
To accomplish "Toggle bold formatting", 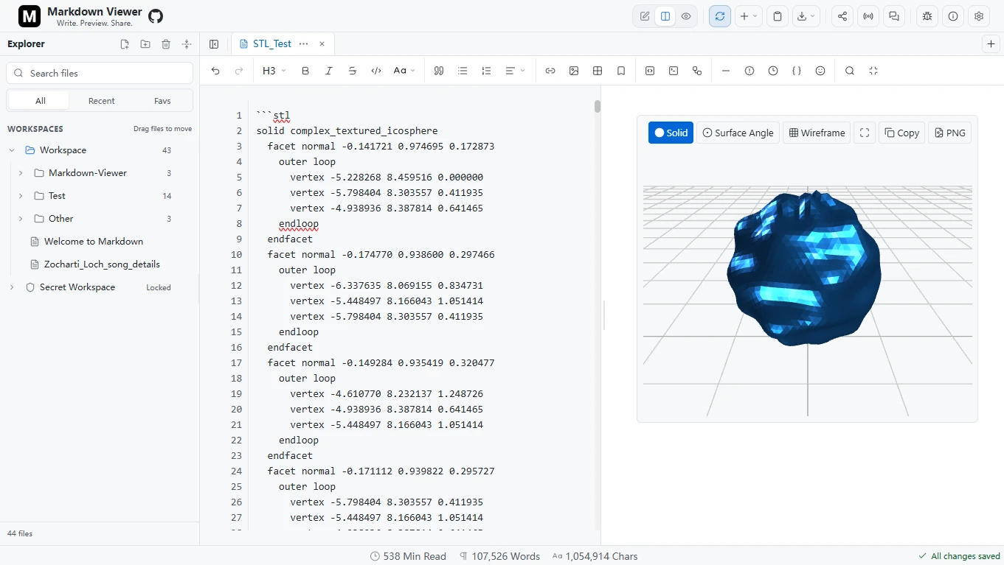I will pos(305,71).
